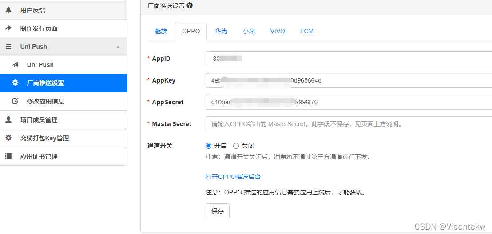Image resolution: width=492 pixels, height=234 pixels.
Task: Switch to the 魅族 tab
Action: point(161,31)
